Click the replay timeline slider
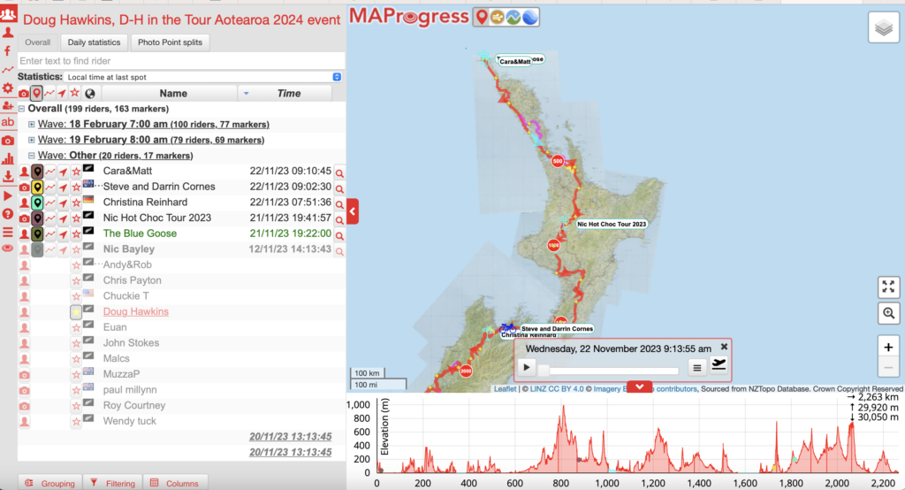The image size is (905, 490). click(x=610, y=369)
